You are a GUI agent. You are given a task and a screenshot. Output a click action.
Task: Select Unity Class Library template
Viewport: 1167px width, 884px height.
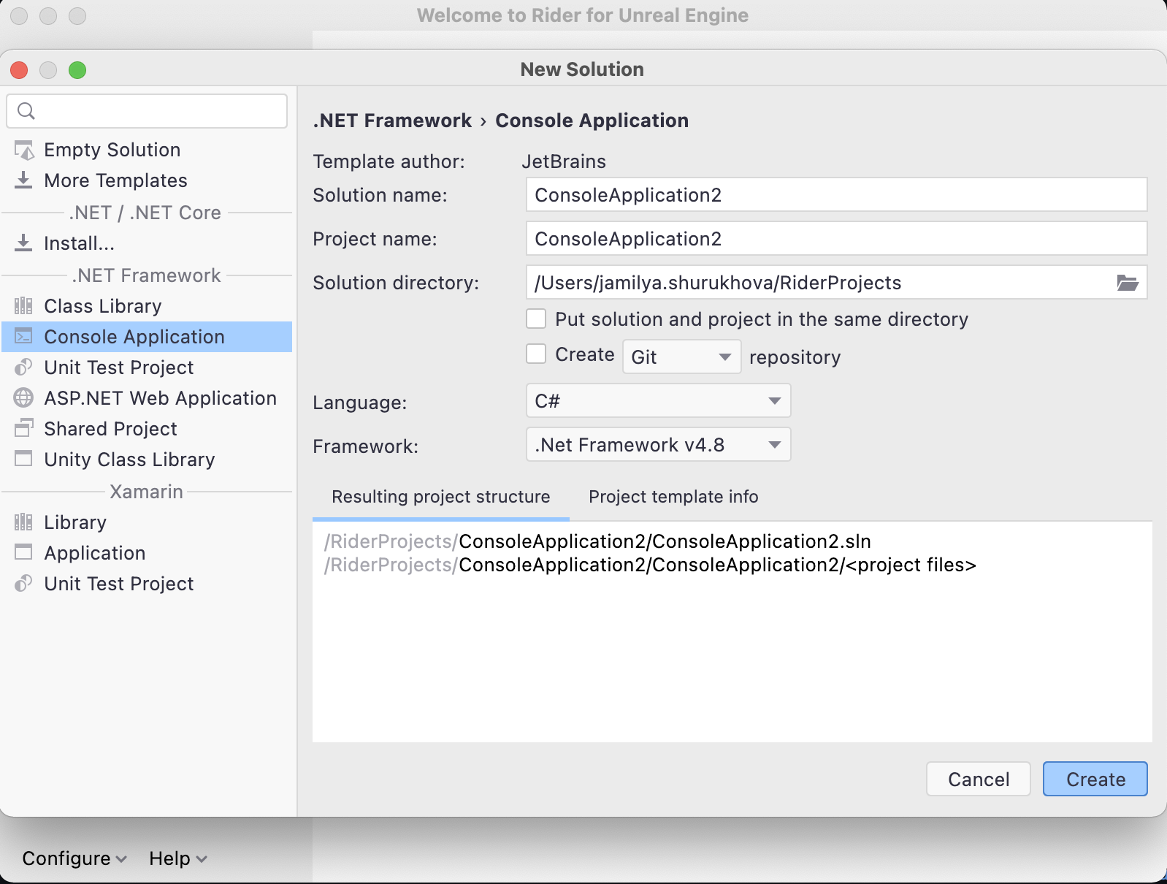click(x=147, y=460)
